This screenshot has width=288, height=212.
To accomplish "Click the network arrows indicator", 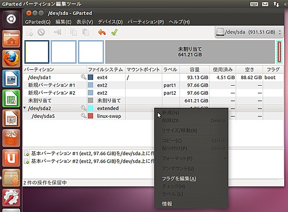I will point(276,4).
